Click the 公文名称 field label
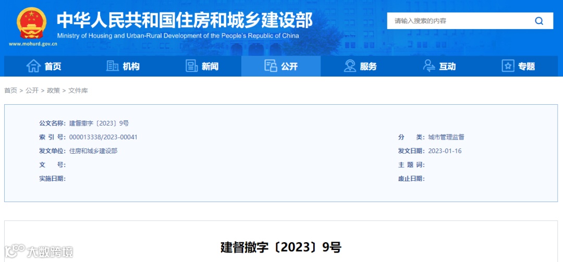 coord(53,123)
